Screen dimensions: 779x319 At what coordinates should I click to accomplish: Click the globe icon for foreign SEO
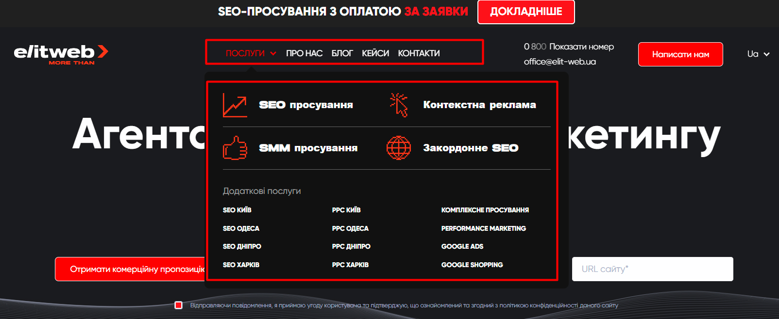pyautogui.click(x=399, y=148)
